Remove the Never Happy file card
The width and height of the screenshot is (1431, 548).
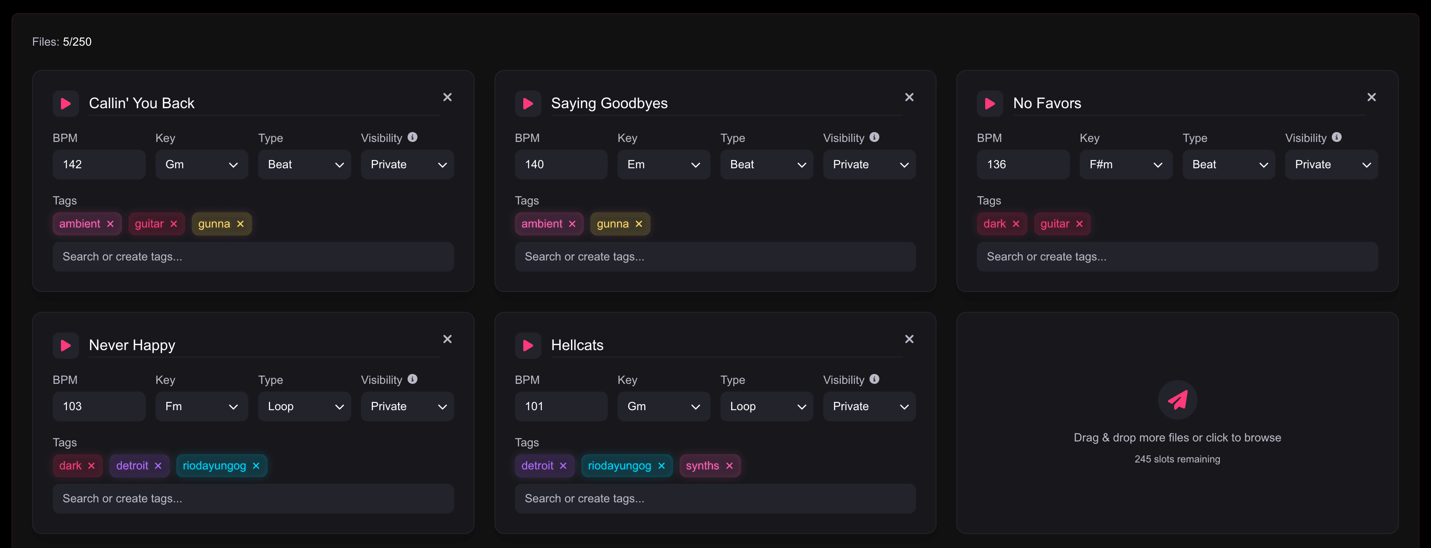(447, 339)
